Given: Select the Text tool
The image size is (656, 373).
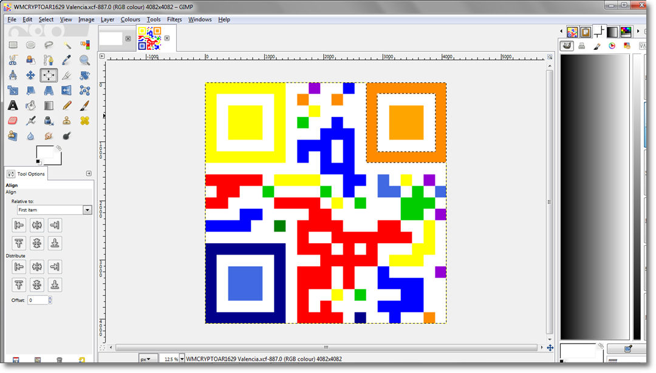Looking at the screenshot, I should pyautogui.click(x=13, y=106).
